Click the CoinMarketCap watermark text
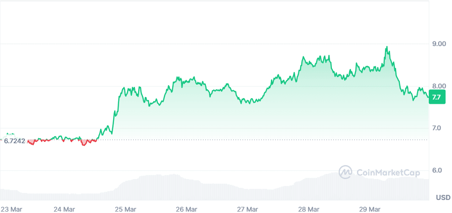The width and height of the screenshot is (452, 213). coord(388,173)
